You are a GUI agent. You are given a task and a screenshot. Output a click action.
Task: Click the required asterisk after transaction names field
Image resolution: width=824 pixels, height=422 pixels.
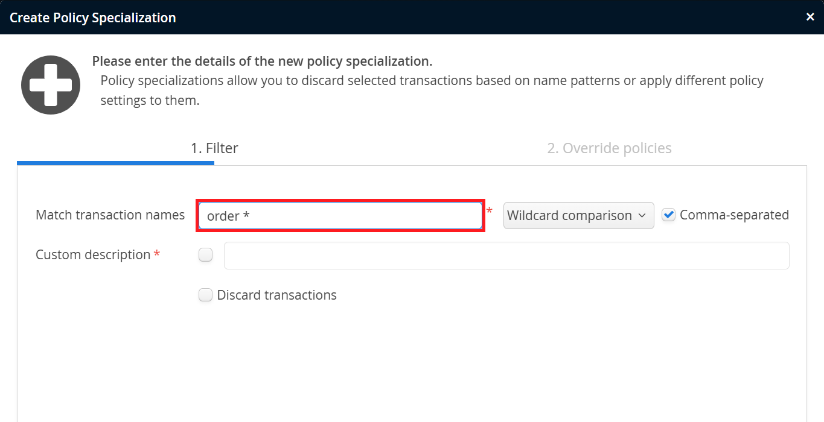pyautogui.click(x=490, y=211)
